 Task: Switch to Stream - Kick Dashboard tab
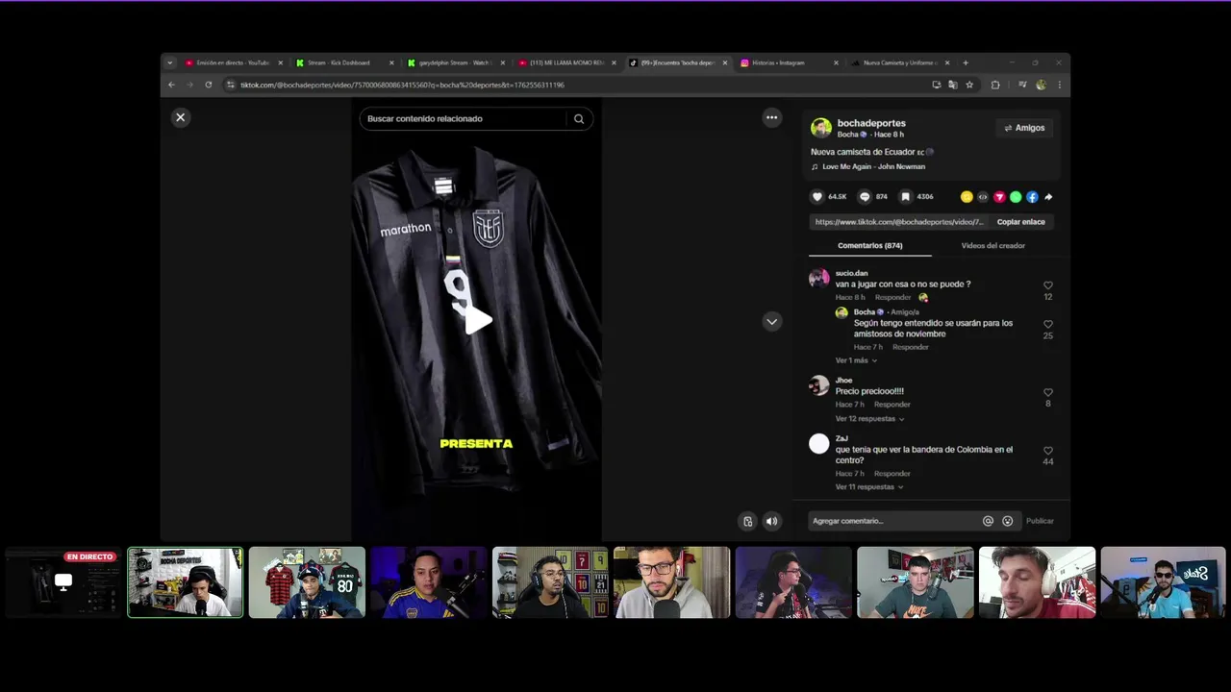click(344, 63)
